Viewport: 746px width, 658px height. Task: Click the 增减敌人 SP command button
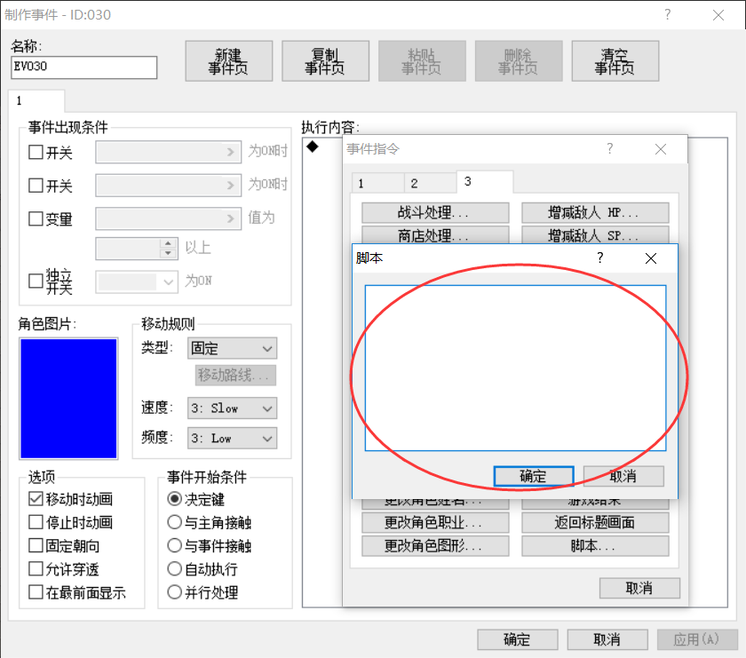click(595, 235)
